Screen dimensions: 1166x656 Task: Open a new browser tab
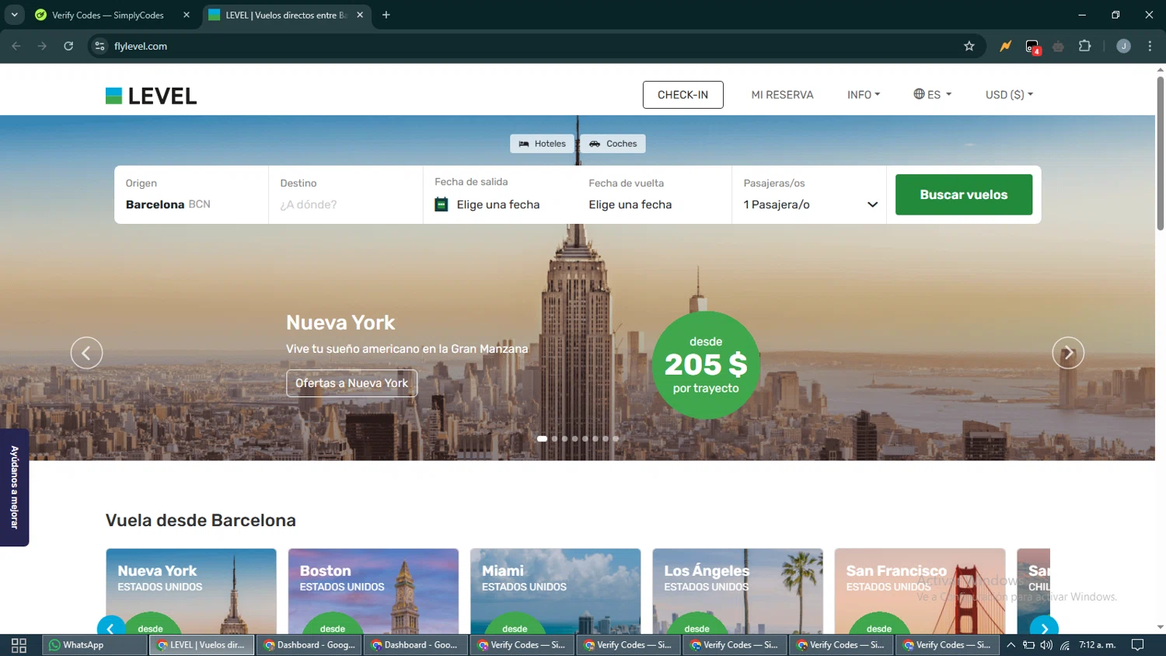pyautogui.click(x=386, y=15)
